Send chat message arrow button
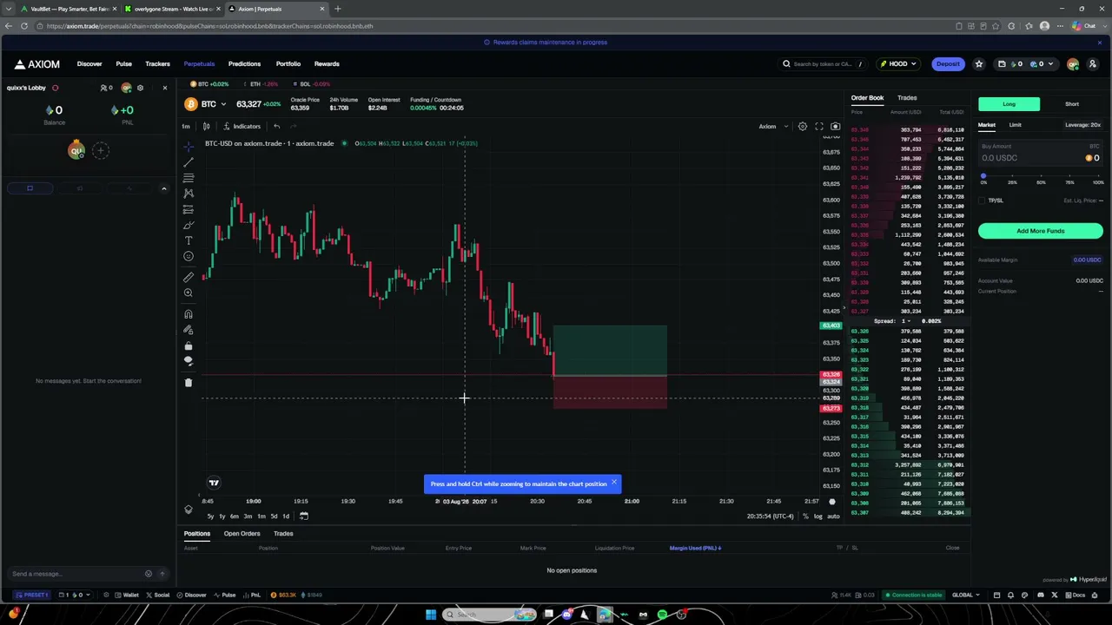The width and height of the screenshot is (1112, 625). [x=162, y=574]
